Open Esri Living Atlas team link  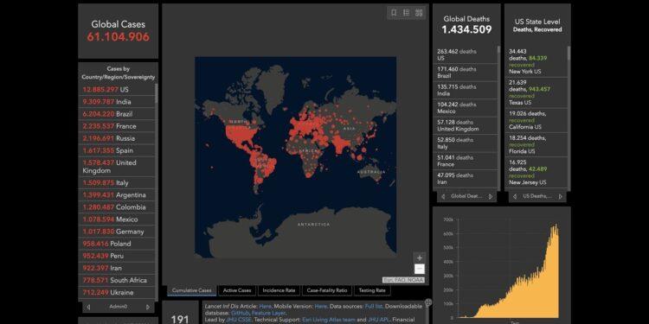point(328,320)
